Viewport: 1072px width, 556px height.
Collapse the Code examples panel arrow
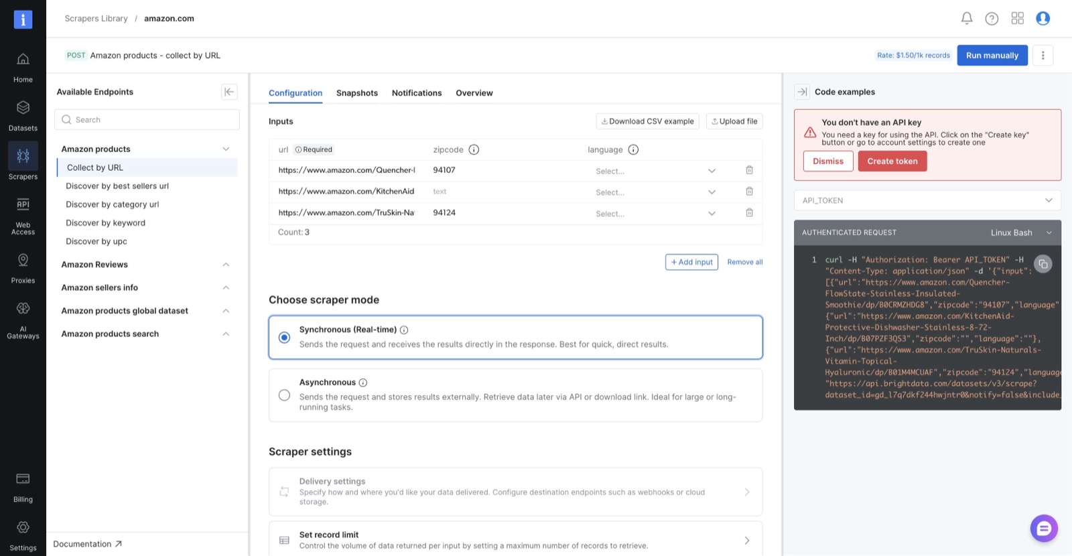pos(802,92)
